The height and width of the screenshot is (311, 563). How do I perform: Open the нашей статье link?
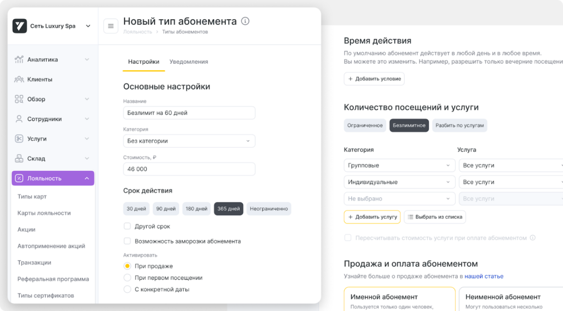point(483,276)
